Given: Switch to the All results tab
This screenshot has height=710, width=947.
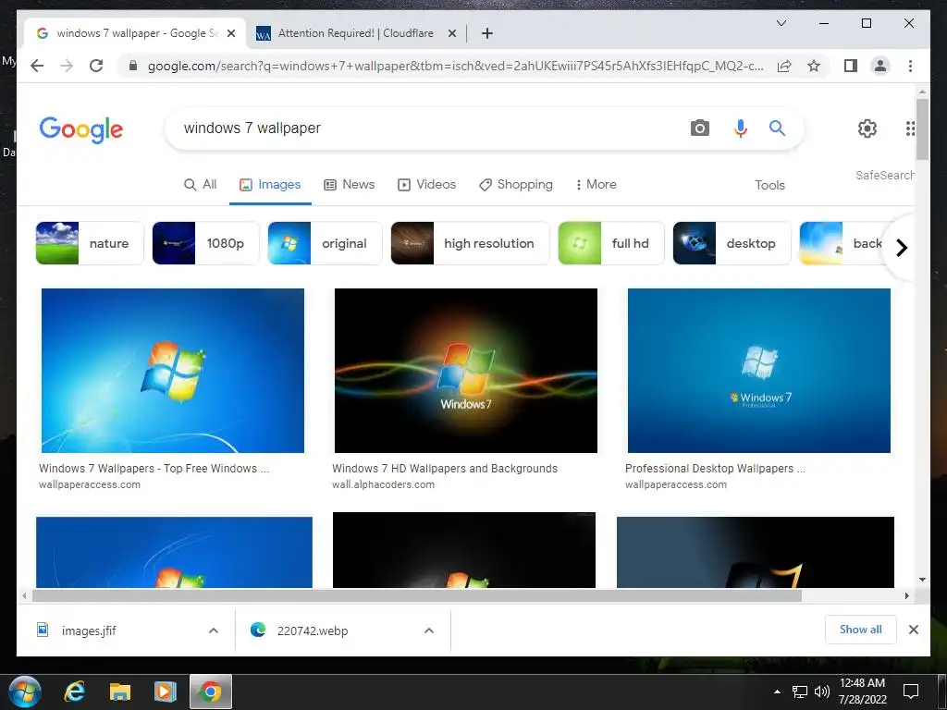Looking at the screenshot, I should click(200, 184).
